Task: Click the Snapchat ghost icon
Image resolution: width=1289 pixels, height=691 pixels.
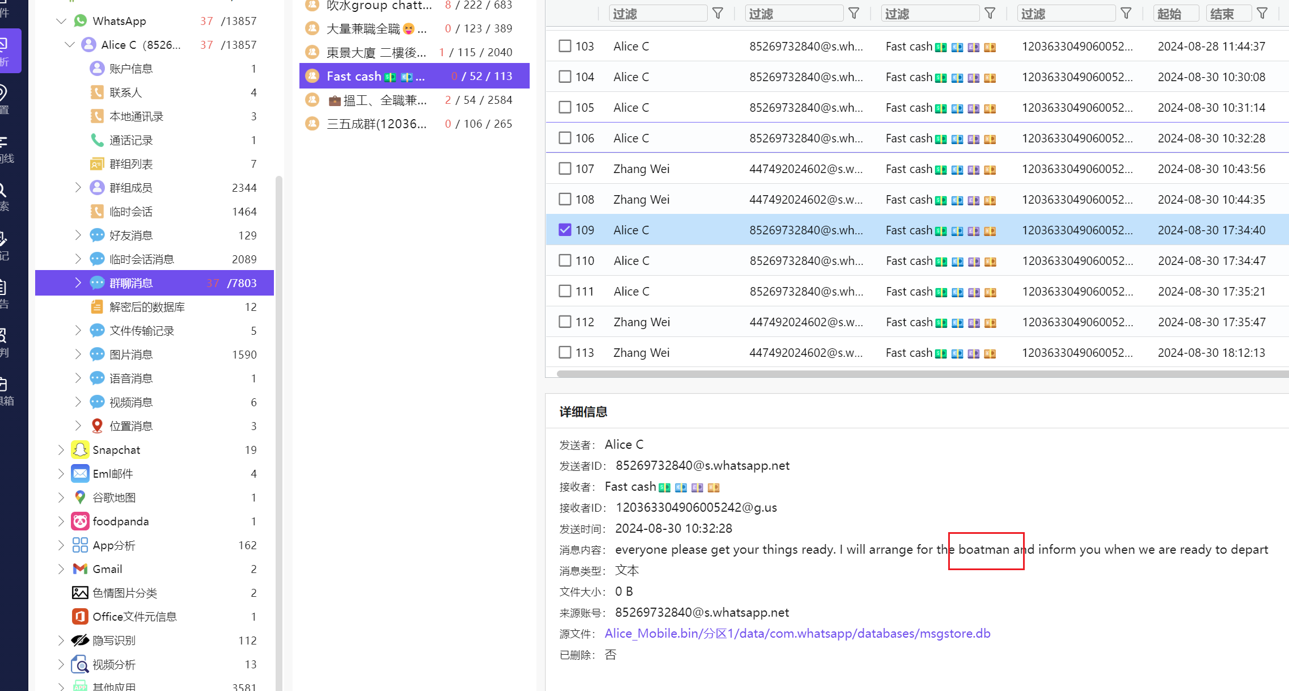Action: pyautogui.click(x=80, y=450)
